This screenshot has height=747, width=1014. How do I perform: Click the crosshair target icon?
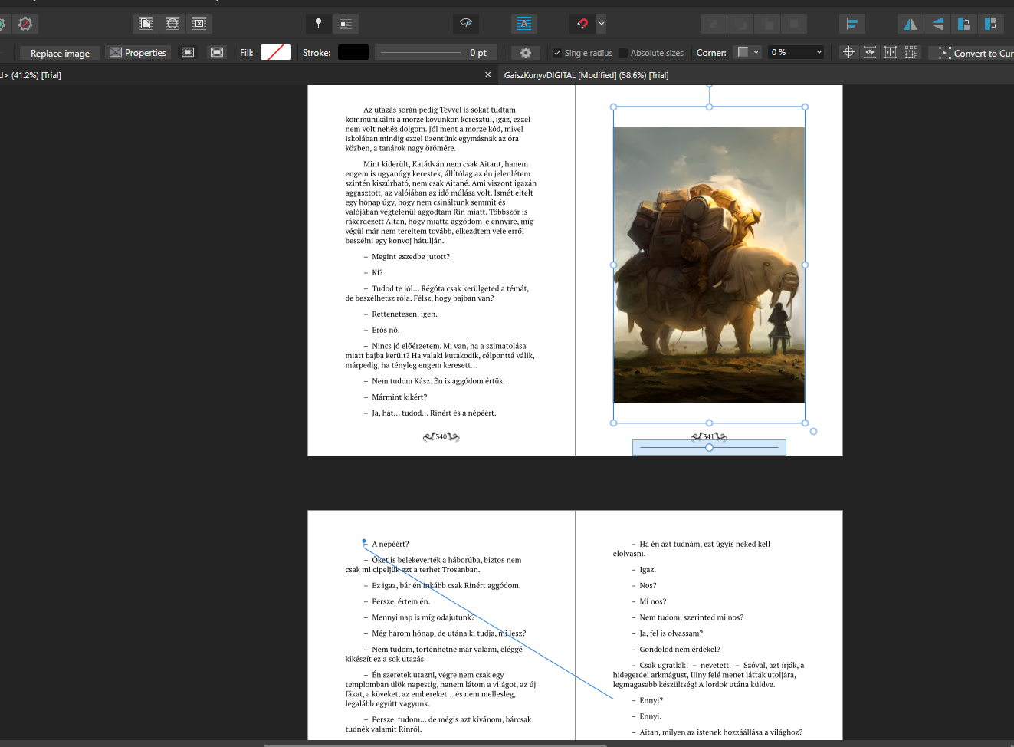point(848,52)
